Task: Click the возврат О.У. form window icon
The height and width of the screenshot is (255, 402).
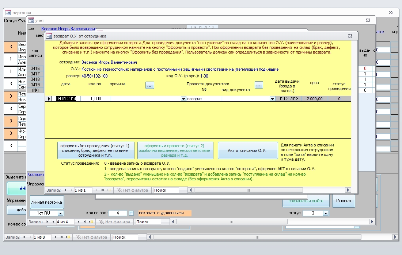Action: point(49,36)
